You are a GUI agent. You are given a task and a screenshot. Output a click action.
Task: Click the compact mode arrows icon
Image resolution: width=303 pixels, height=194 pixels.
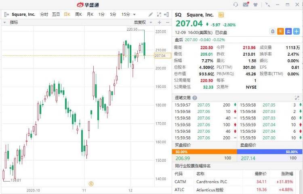pos(267,4)
